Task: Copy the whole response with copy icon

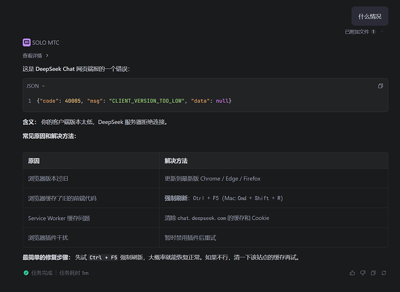Action: point(373,273)
